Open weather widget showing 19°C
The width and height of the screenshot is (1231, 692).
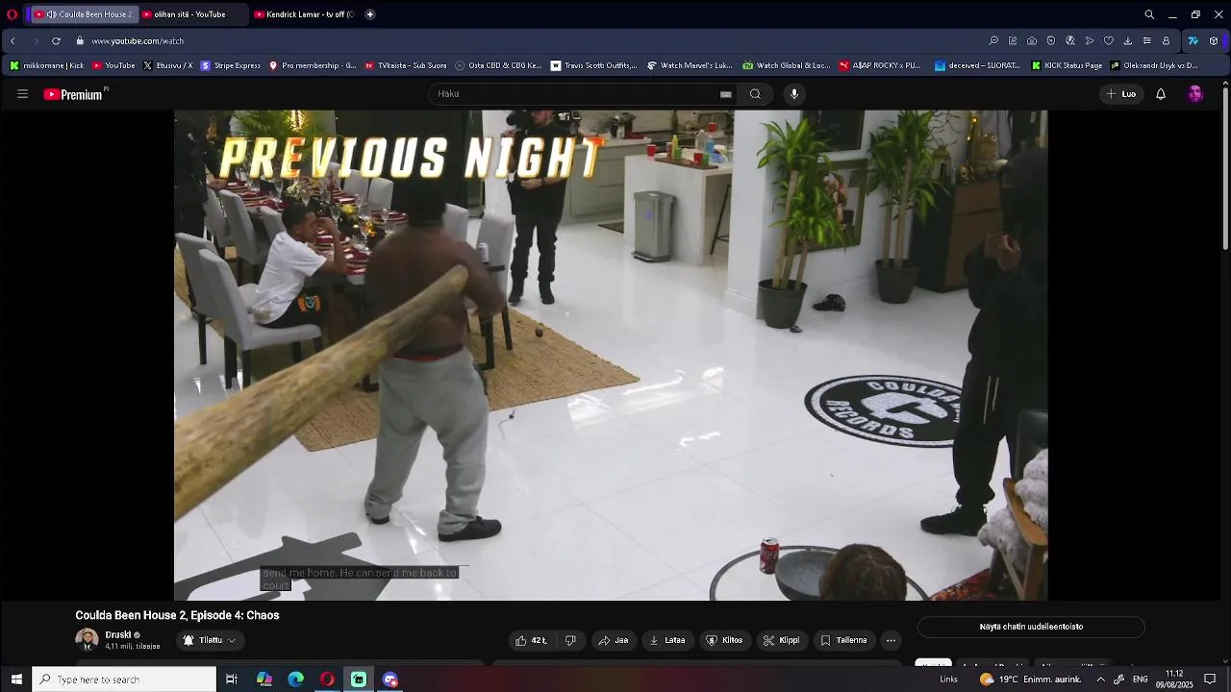pyautogui.click(x=1030, y=680)
